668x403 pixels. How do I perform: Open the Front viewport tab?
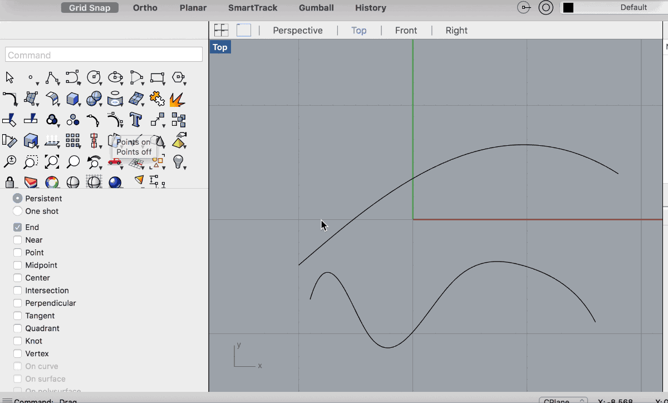(406, 31)
